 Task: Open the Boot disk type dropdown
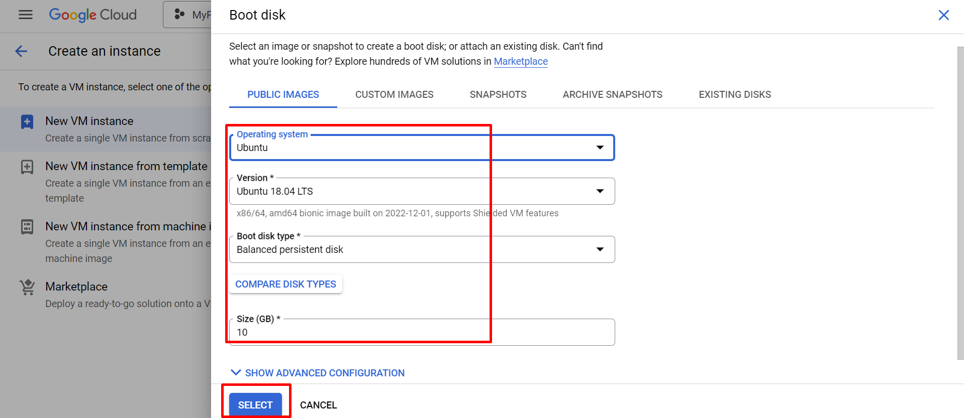422,249
